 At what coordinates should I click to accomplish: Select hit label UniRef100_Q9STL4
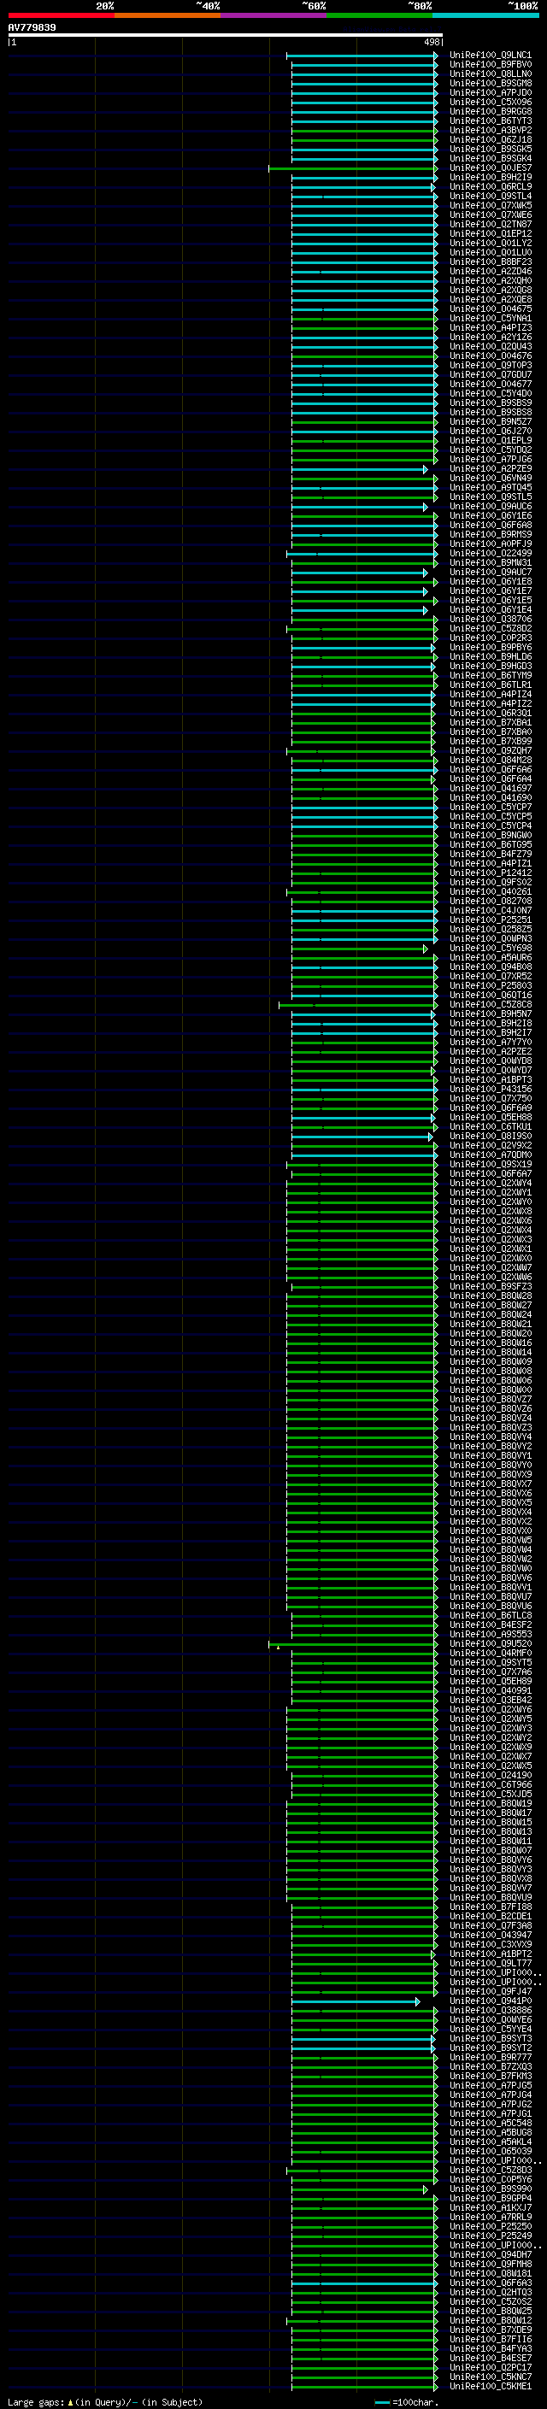pos(490,197)
